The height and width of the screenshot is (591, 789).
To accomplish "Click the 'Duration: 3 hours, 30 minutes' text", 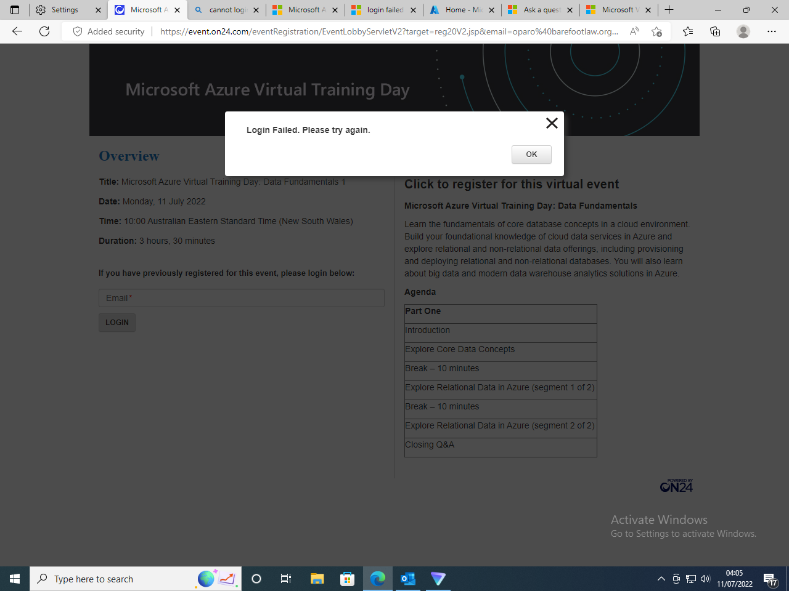I will click(x=157, y=241).
